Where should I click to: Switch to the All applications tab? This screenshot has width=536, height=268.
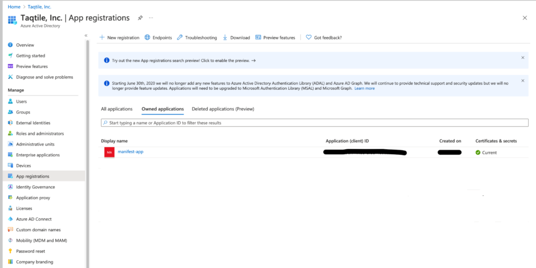click(117, 109)
